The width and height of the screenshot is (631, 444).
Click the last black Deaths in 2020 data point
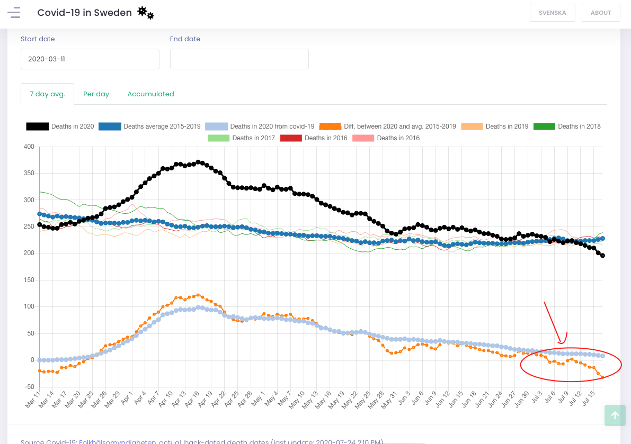pos(602,256)
